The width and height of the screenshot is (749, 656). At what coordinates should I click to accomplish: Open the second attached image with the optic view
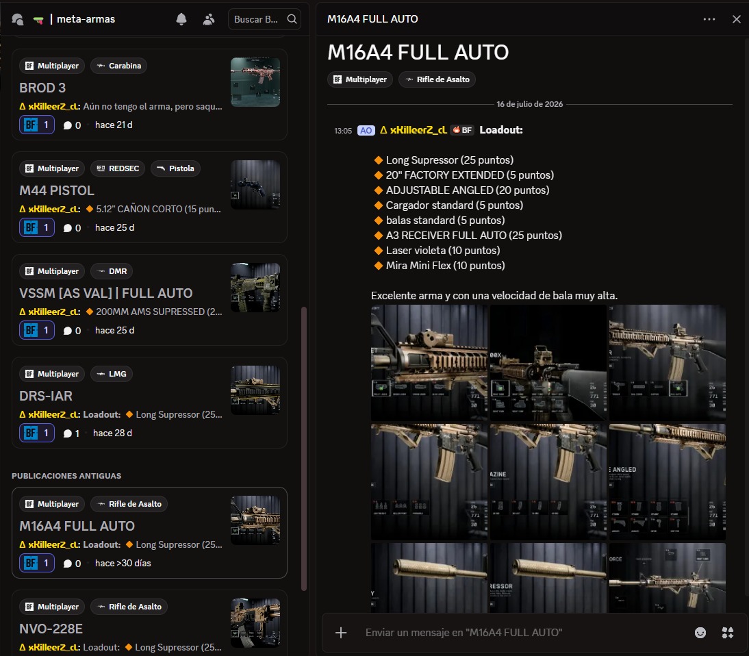point(548,363)
